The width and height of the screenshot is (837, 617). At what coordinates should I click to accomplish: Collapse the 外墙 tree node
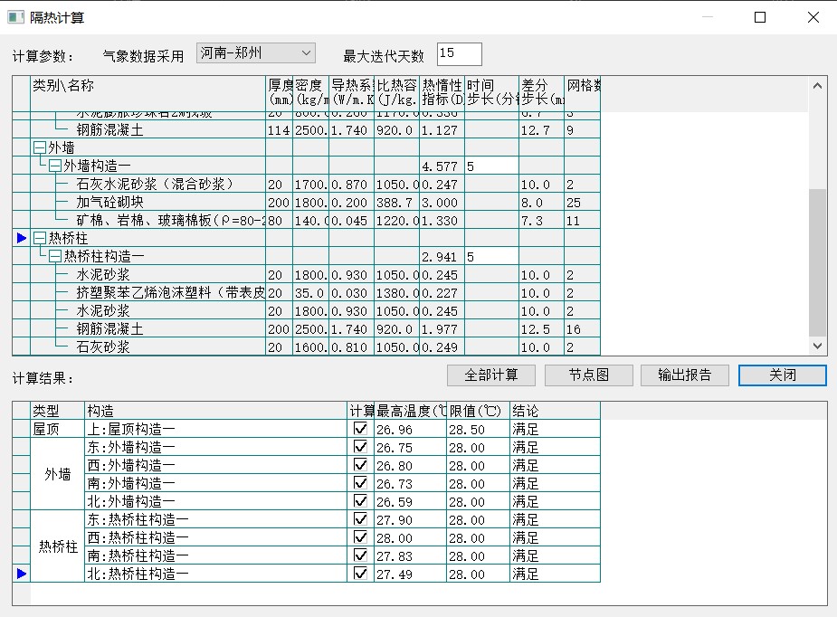point(39,148)
